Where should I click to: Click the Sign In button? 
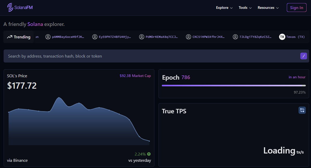[296, 8]
